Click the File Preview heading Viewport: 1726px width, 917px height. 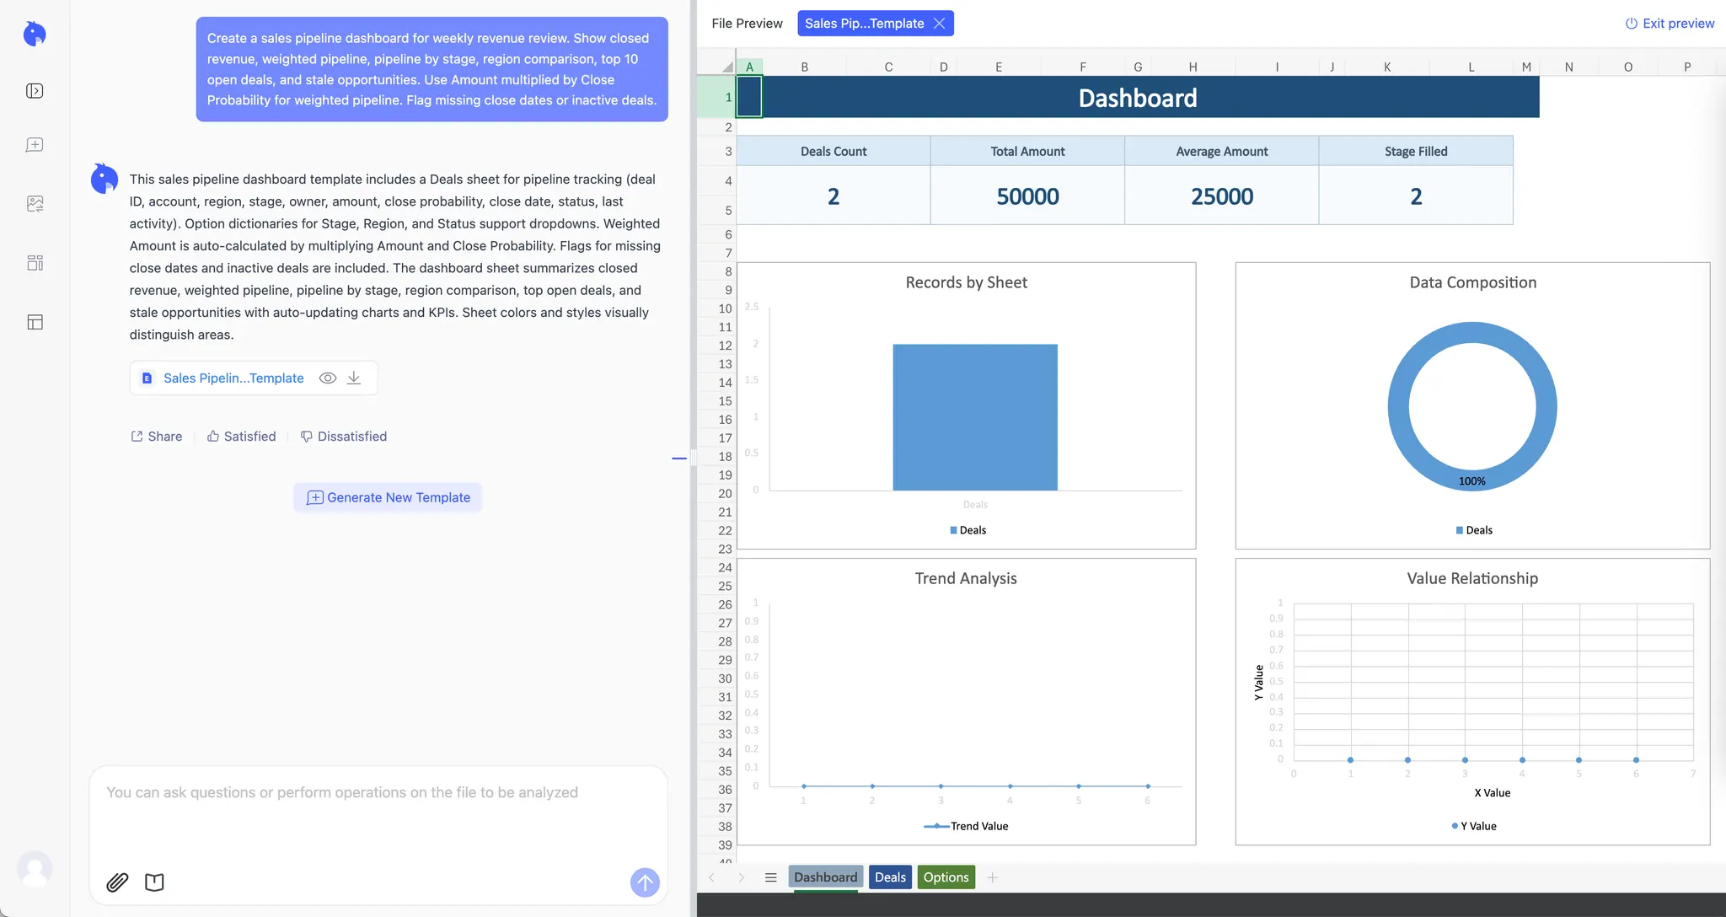click(747, 24)
